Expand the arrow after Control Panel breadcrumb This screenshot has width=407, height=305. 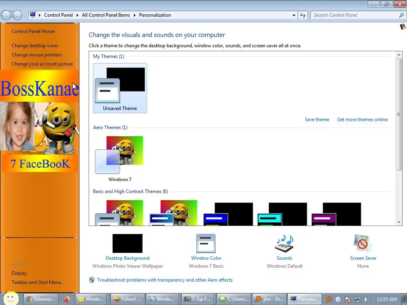(78, 15)
